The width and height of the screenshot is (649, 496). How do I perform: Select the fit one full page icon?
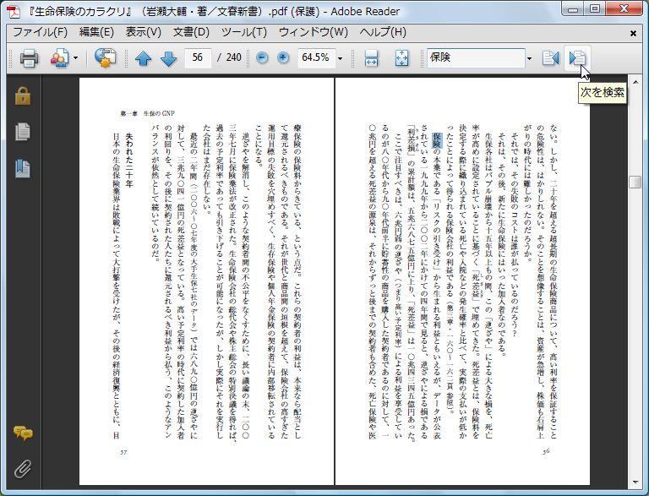401,58
